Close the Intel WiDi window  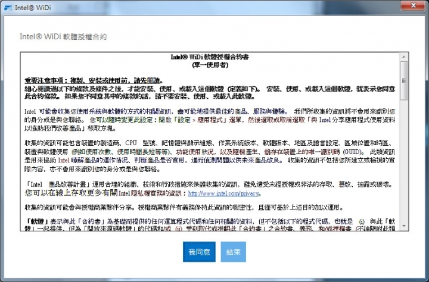(413, 5)
